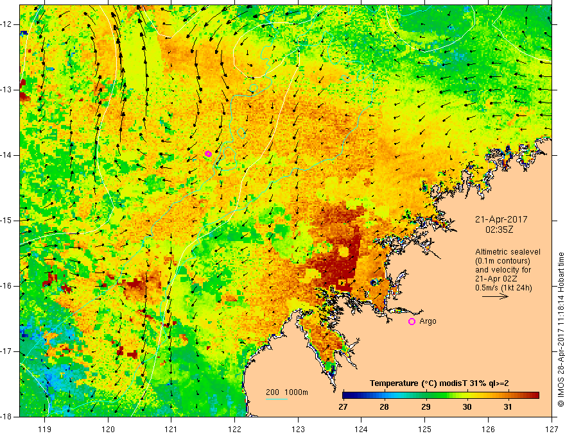This screenshot has height=436, width=565.
Task: Click the -15 latitude axis label
Action: tap(6, 221)
